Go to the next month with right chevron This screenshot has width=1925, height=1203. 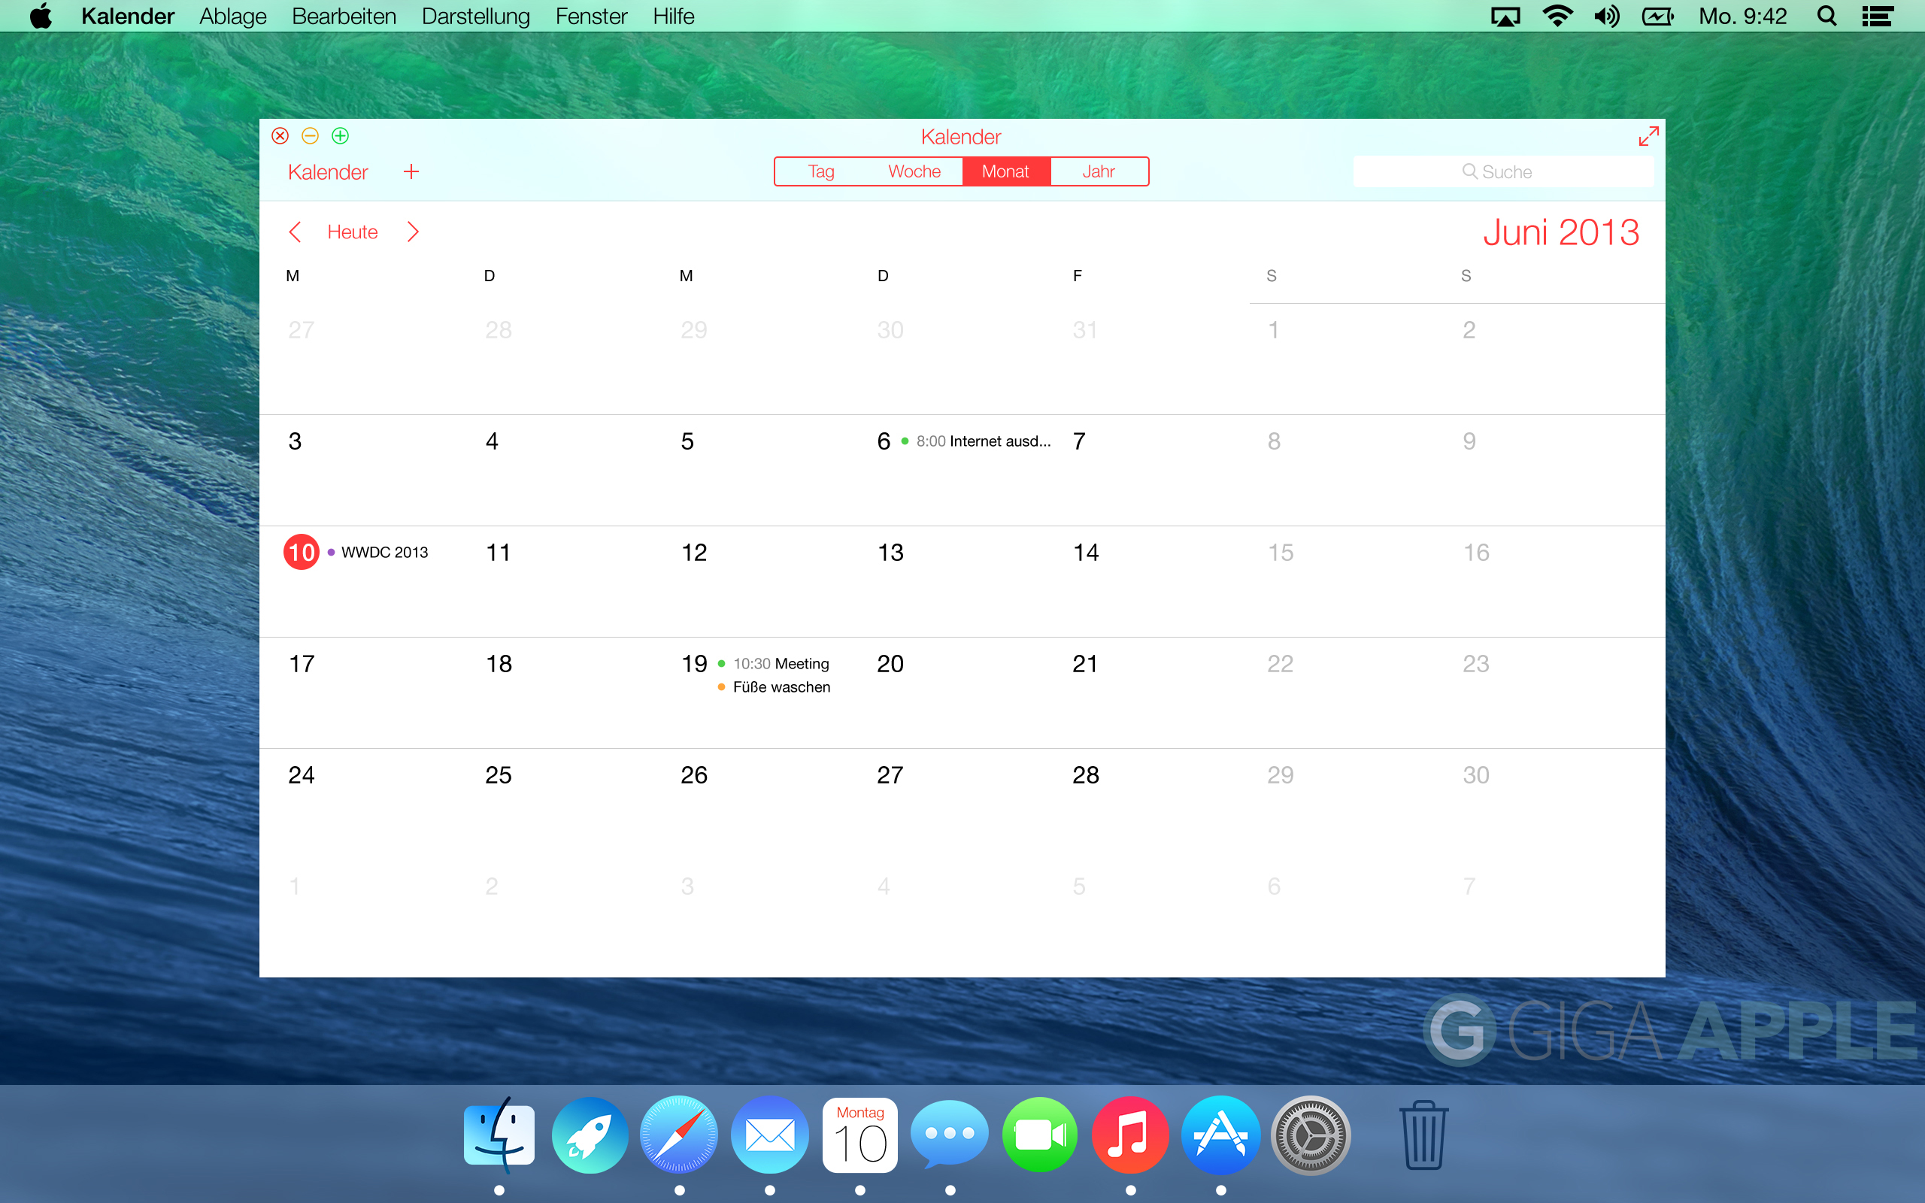(413, 232)
